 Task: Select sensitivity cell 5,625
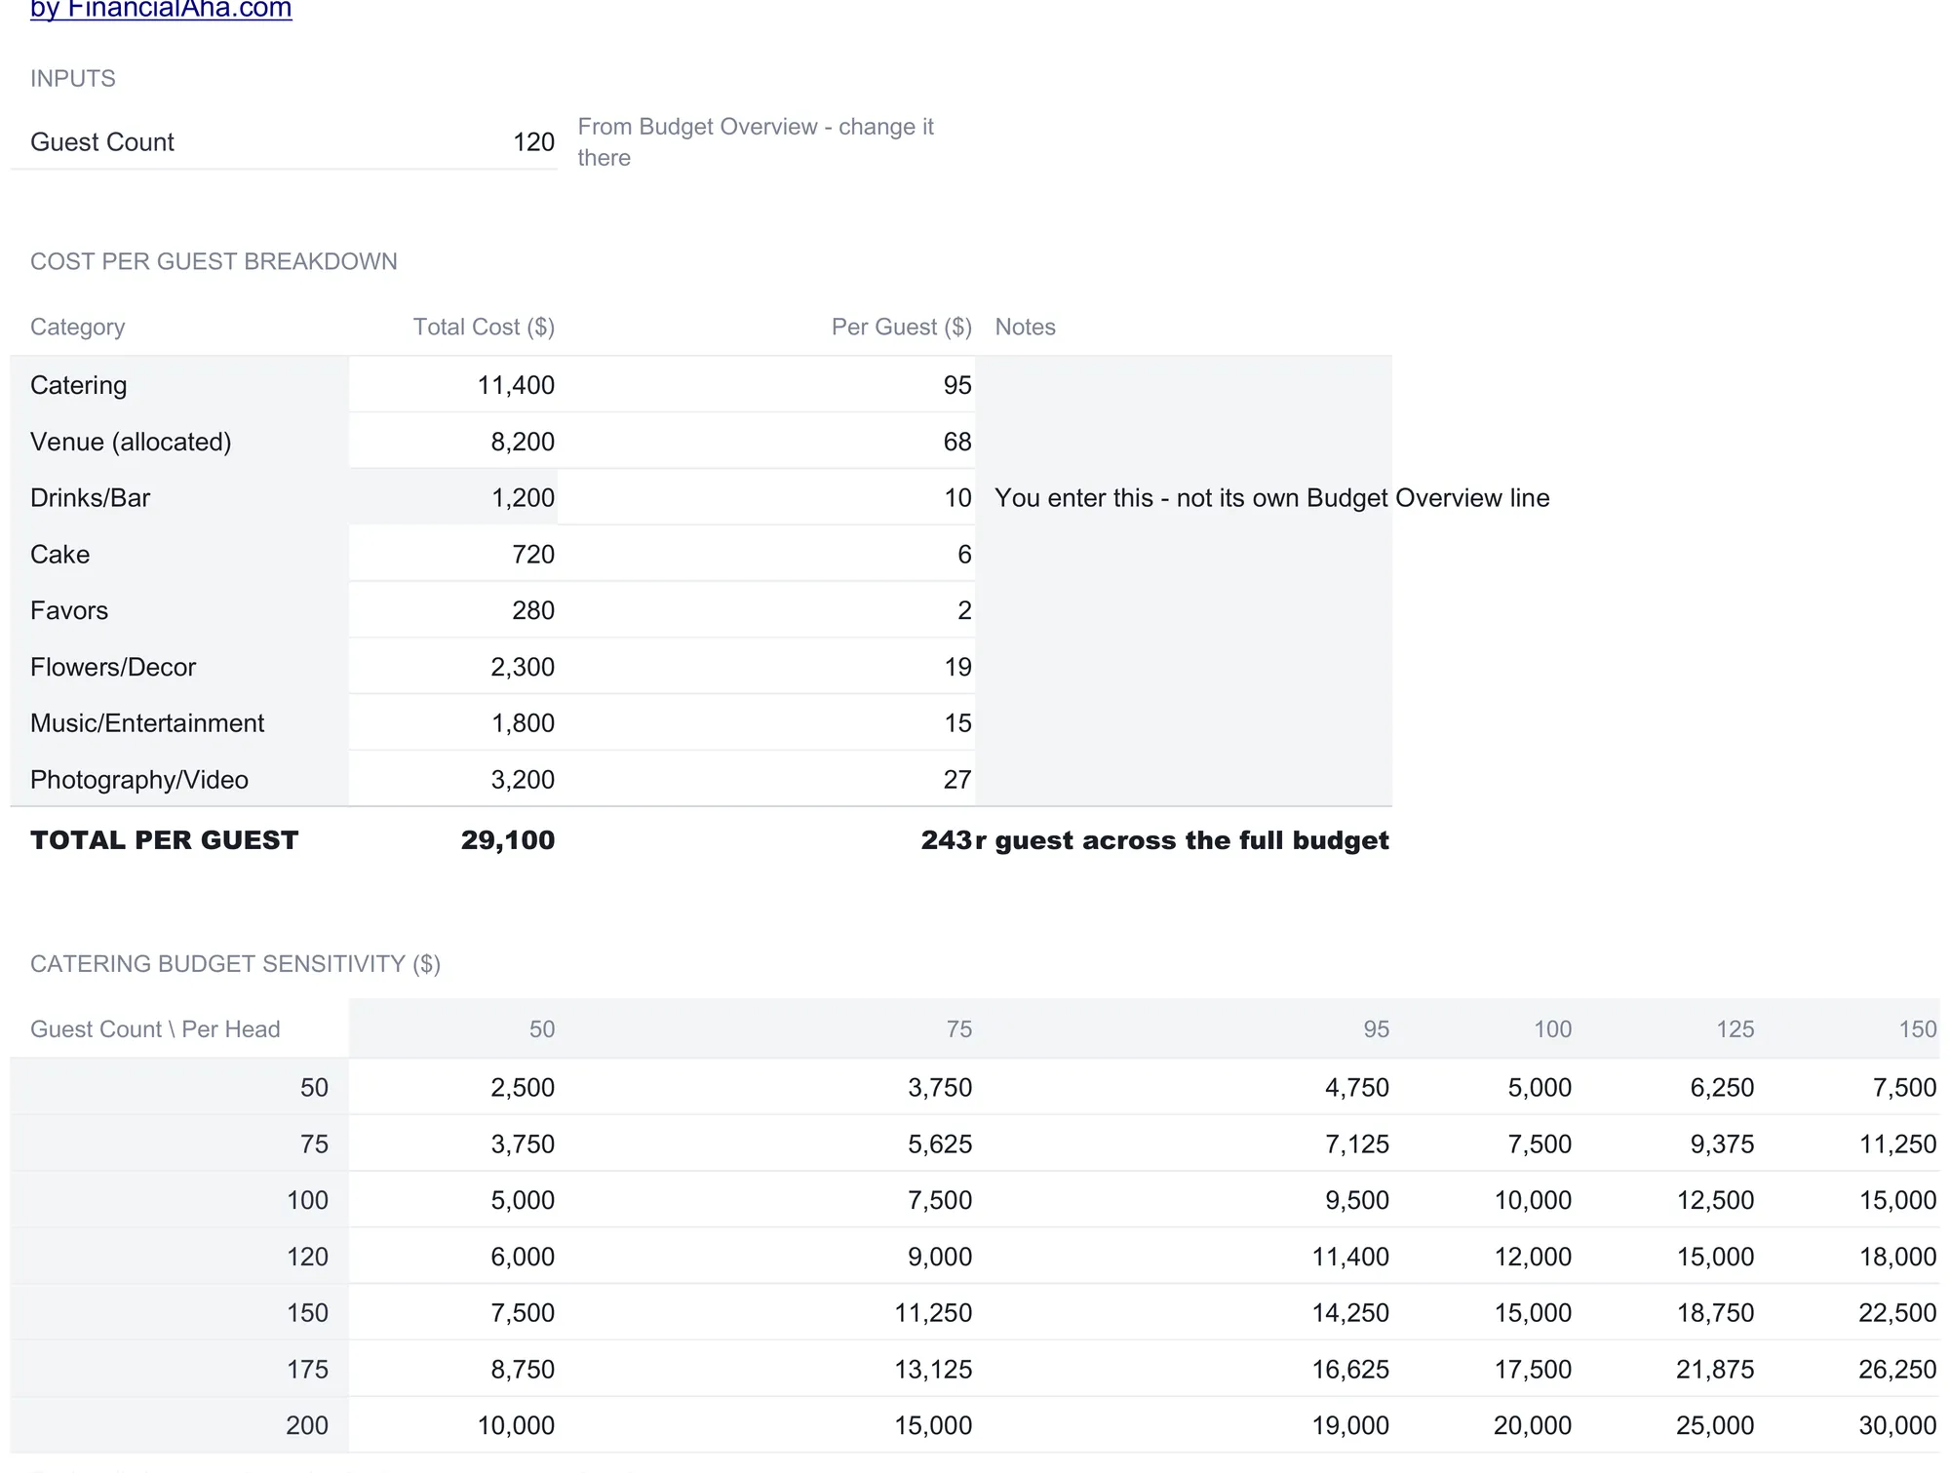[x=940, y=1144]
